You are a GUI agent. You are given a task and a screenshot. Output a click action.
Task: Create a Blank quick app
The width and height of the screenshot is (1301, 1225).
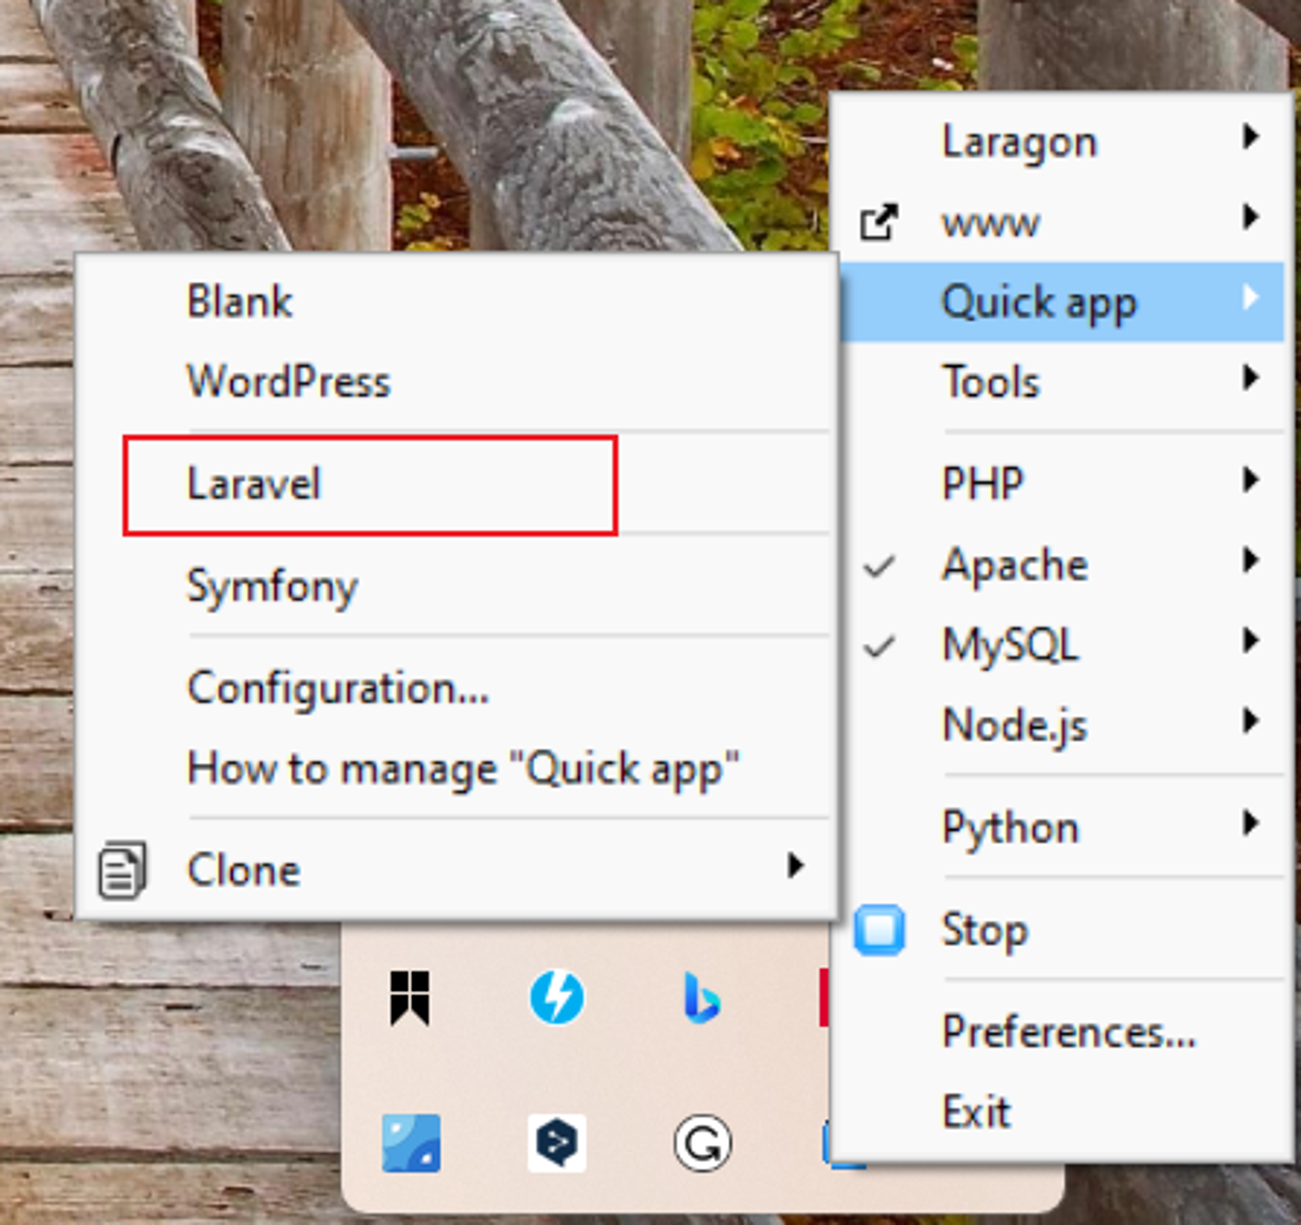click(456, 301)
